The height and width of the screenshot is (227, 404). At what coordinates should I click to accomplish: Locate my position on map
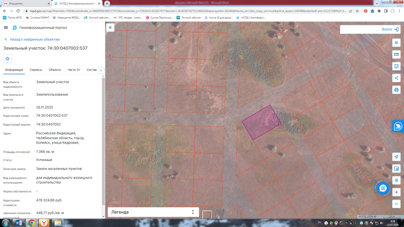(x=396, y=157)
